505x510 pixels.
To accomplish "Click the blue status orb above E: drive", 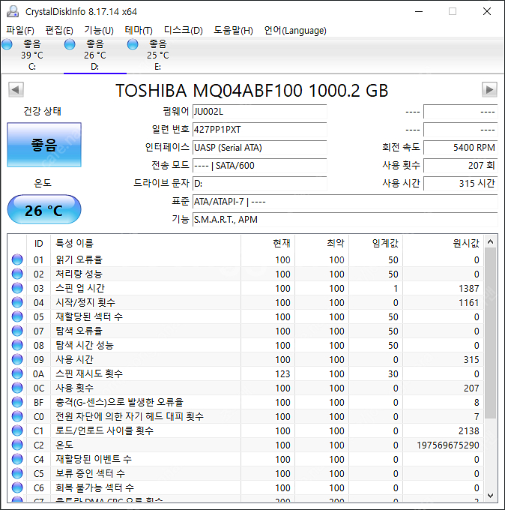I will (133, 44).
